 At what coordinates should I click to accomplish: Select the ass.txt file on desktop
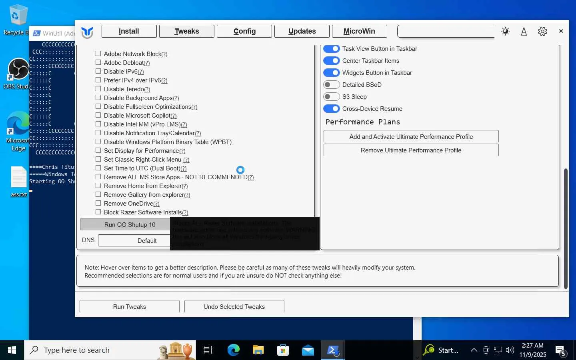[18, 182]
